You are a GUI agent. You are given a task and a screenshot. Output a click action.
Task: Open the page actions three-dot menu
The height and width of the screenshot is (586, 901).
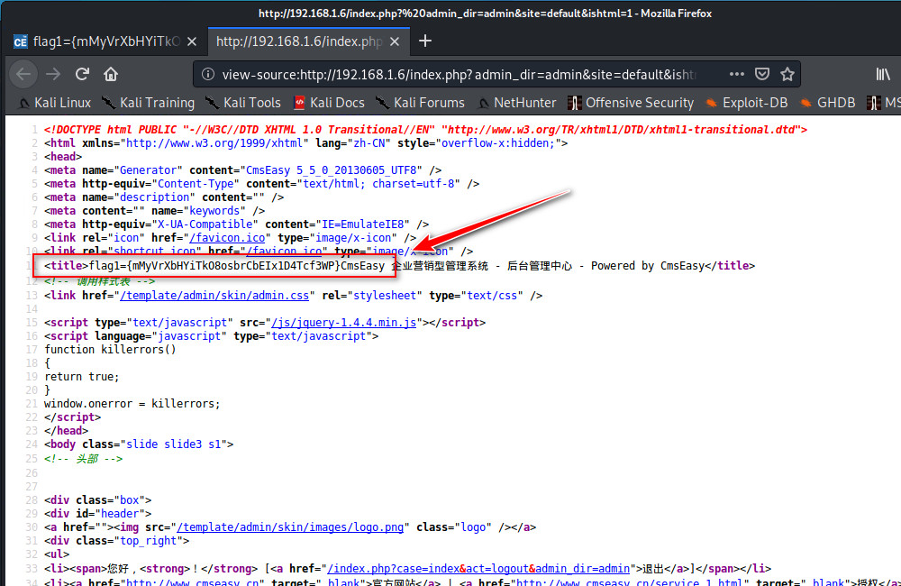pyautogui.click(x=735, y=74)
